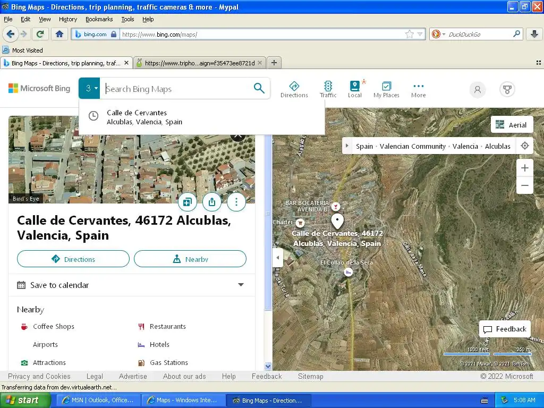
Task: Click the browser Home button
Action: pyautogui.click(x=59, y=34)
